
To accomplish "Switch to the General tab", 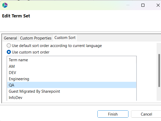I will pos(10,38).
